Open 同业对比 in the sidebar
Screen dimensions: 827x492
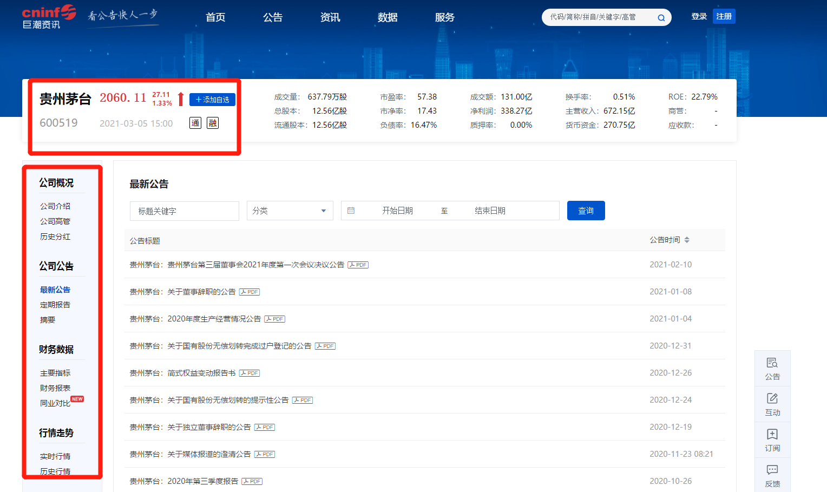[55, 403]
